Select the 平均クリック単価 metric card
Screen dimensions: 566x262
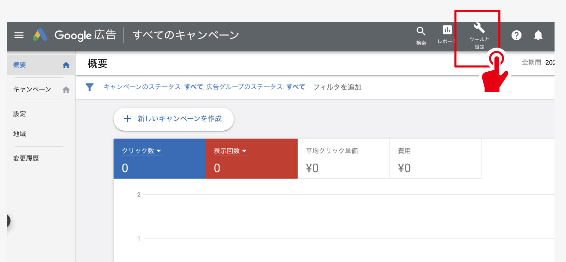click(343, 159)
